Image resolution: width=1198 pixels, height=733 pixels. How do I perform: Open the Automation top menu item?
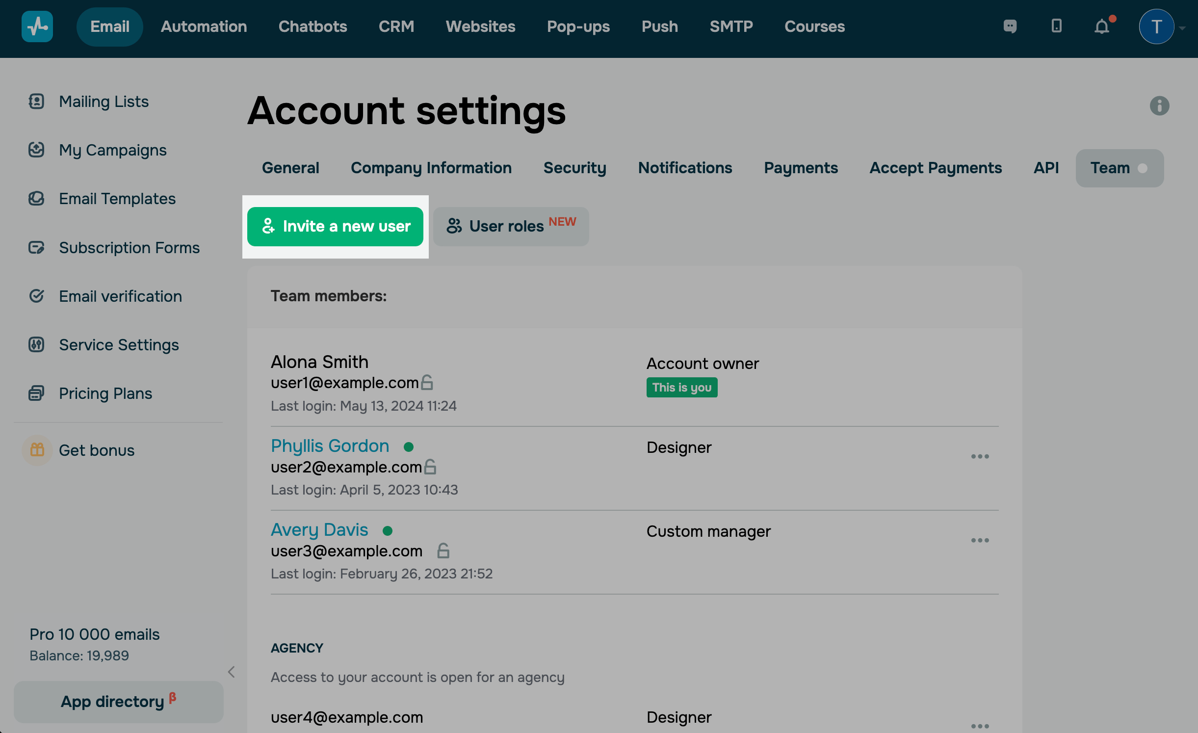(x=204, y=26)
